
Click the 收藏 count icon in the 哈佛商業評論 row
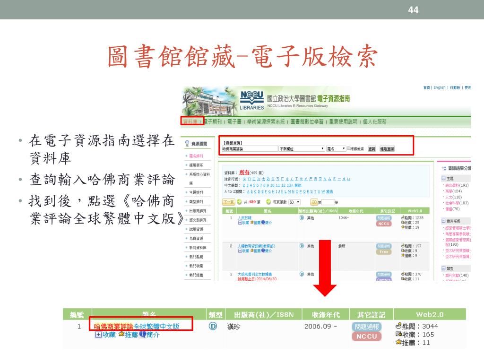click(398, 334)
